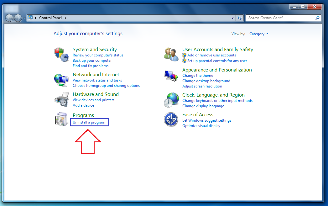Open Appearance and Personalization category
Image resolution: width=328 pixels, height=206 pixels.
[x=217, y=70]
